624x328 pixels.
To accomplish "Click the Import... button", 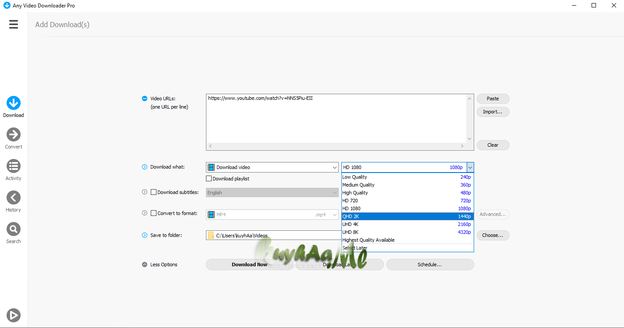I will (493, 112).
